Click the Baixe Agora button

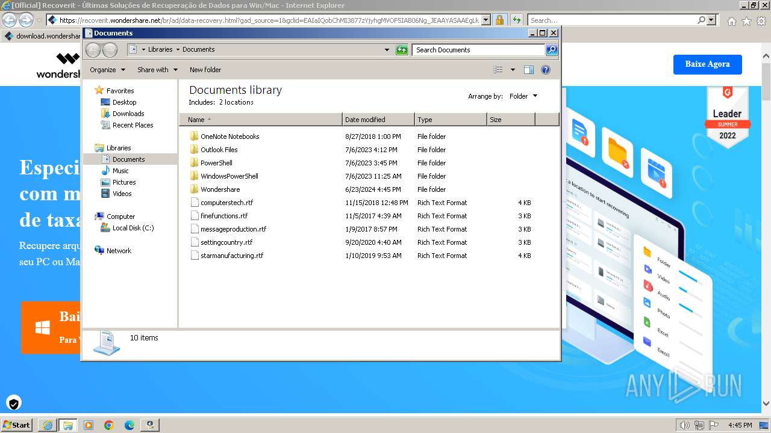coord(707,64)
